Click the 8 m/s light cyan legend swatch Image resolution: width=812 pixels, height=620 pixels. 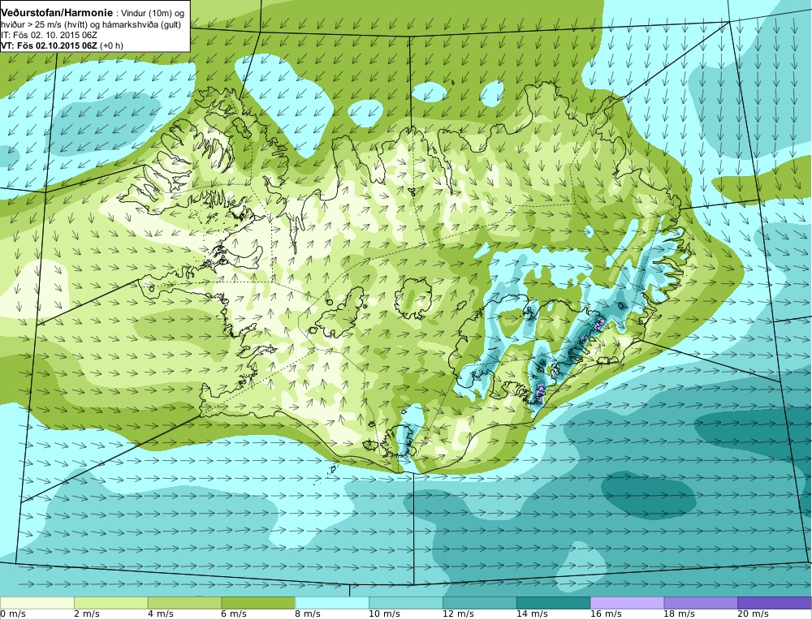332,603
